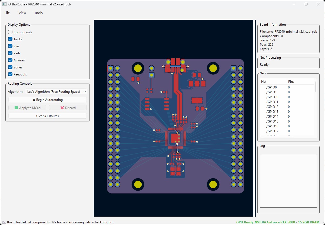Select the /GPIO17 net row
325x225 pixels.
287,131
